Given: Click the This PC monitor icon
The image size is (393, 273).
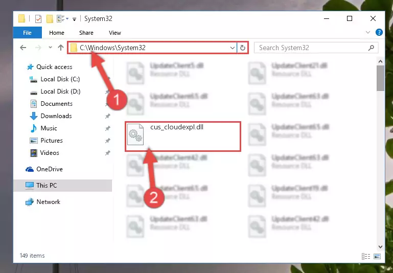Looking at the screenshot, I should click(30, 186).
